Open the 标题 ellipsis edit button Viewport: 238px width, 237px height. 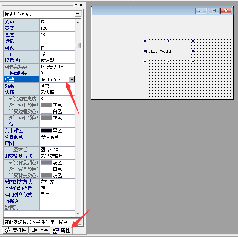click(x=71, y=79)
